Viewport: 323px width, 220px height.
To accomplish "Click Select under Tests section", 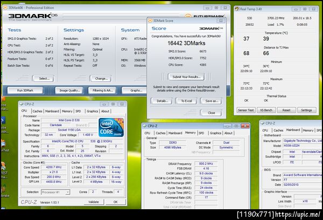I will [44, 79].
